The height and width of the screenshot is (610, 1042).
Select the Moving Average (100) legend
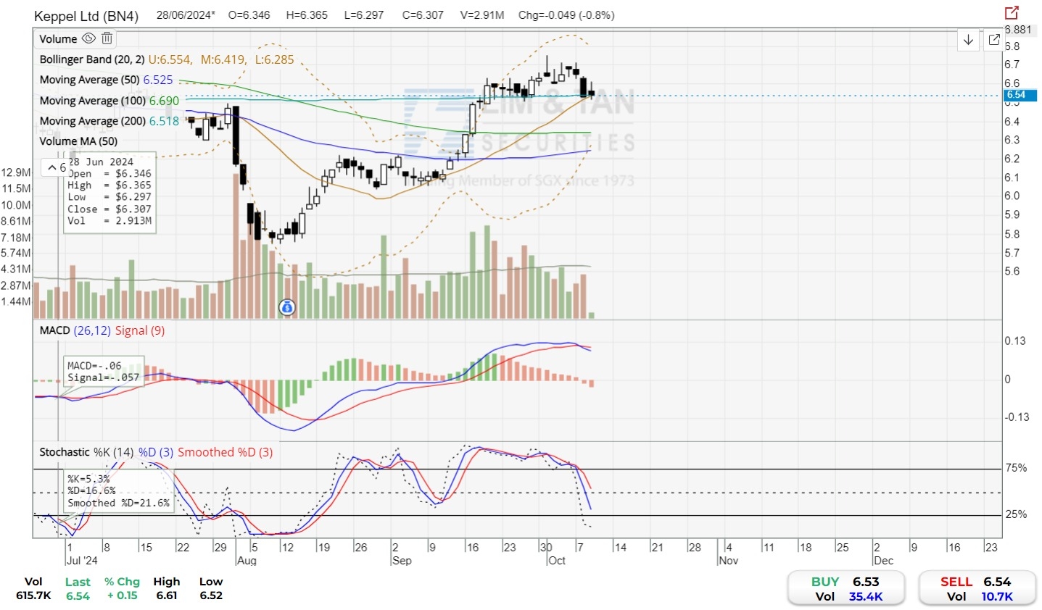tap(109, 101)
